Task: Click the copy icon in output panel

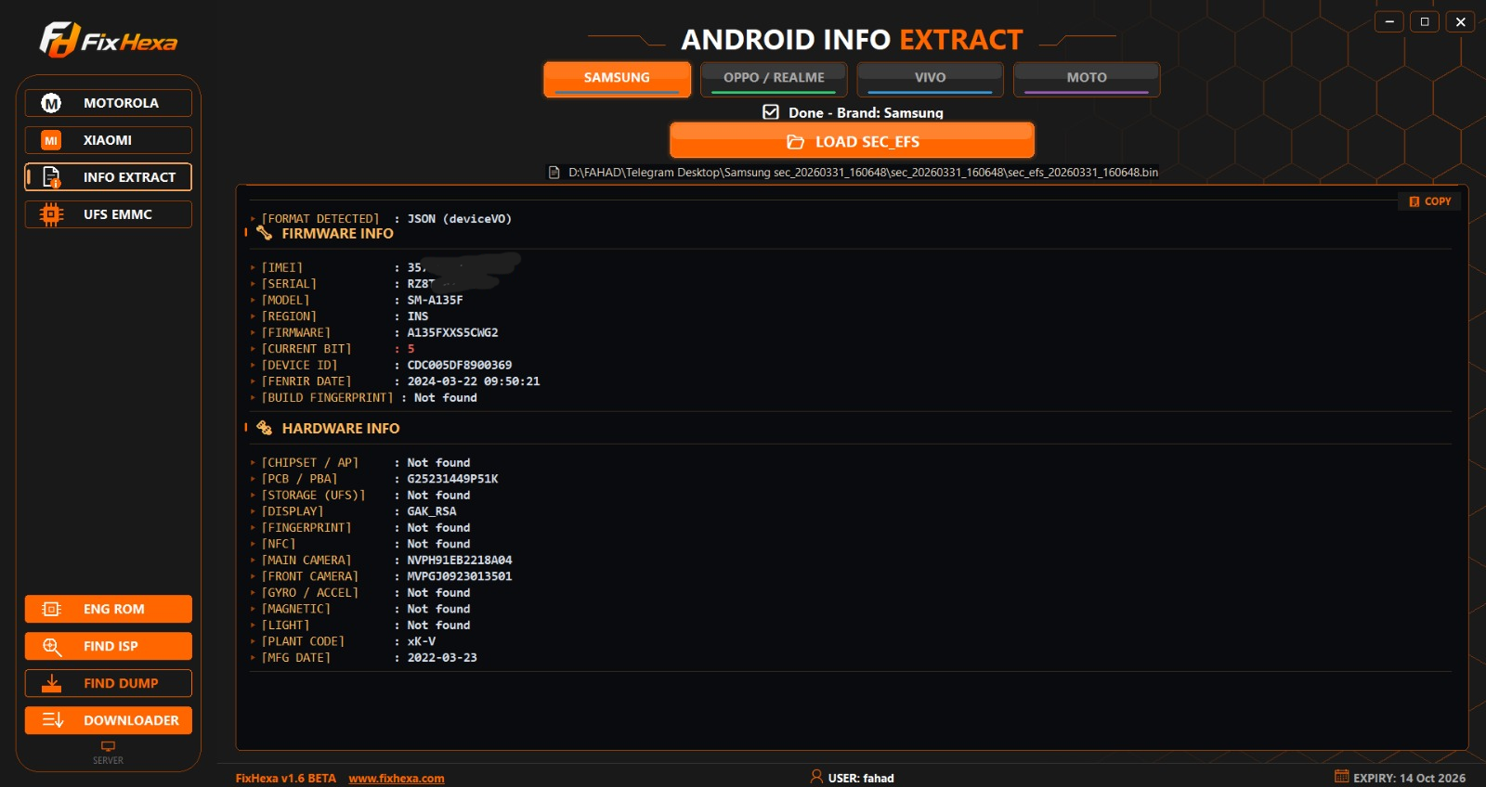Action: pyautogui.click(x=1414, y=201)
